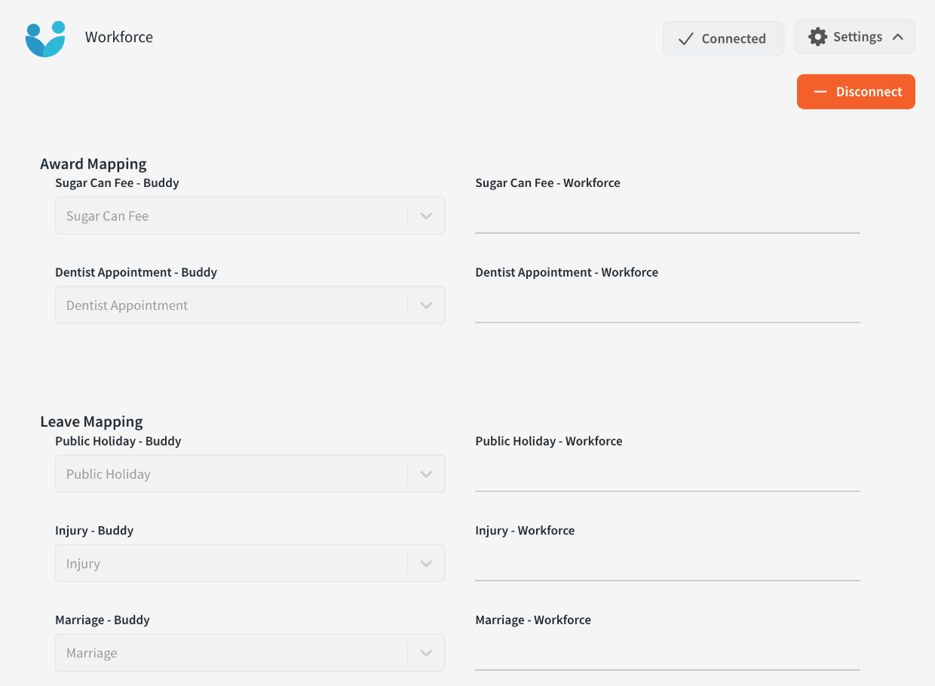Viewport: 935px width, 686px height.
Task: Click the Marriage dropdown arrow
Action: click(x=426, y=654)
